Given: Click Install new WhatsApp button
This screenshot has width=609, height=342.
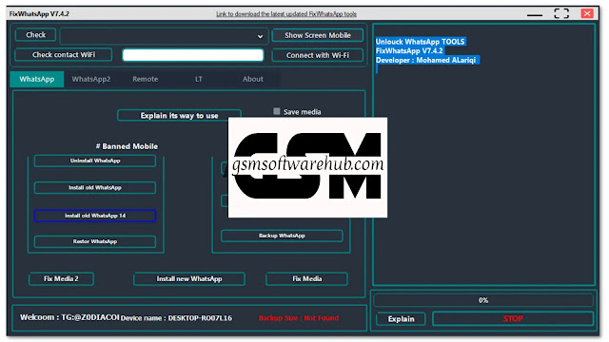Looking at the screenshot, I should [x=189, y=278].
